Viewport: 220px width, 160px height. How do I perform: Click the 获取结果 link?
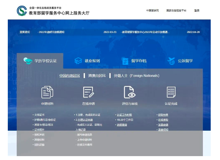pyautogui.click(x=163, y=115)
